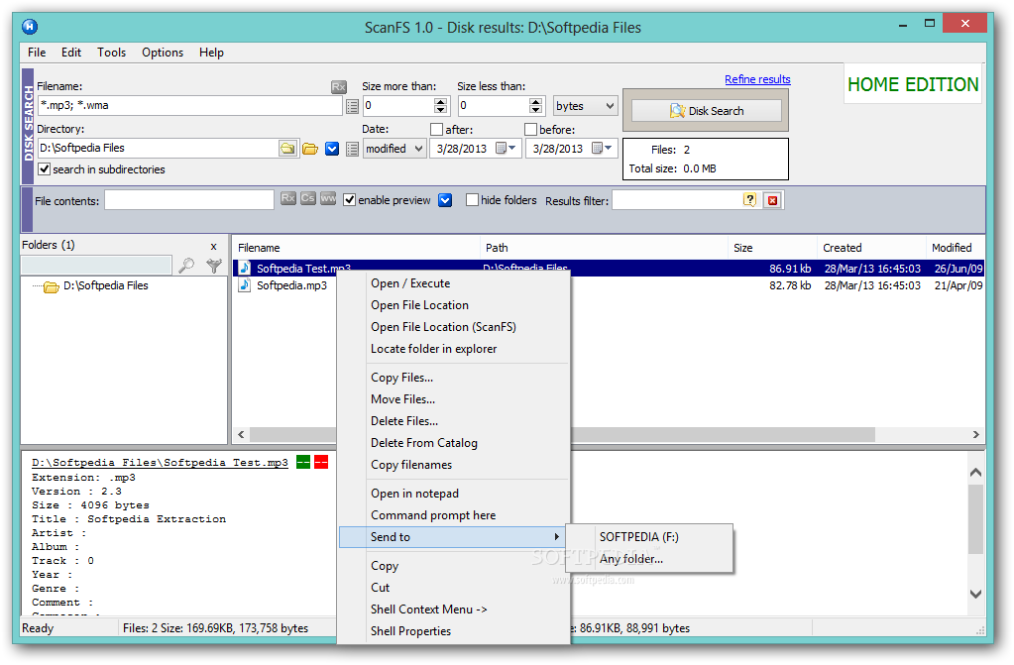This screenshot has height=665, width=1014.
Task: Open the File menu
Action: (37, 53)
